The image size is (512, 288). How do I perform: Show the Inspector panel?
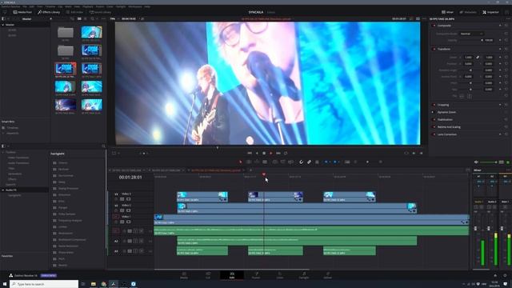(x=490, y=12)
